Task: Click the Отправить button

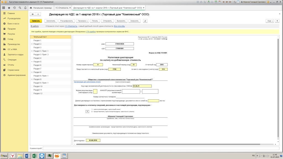Action: 108,21
